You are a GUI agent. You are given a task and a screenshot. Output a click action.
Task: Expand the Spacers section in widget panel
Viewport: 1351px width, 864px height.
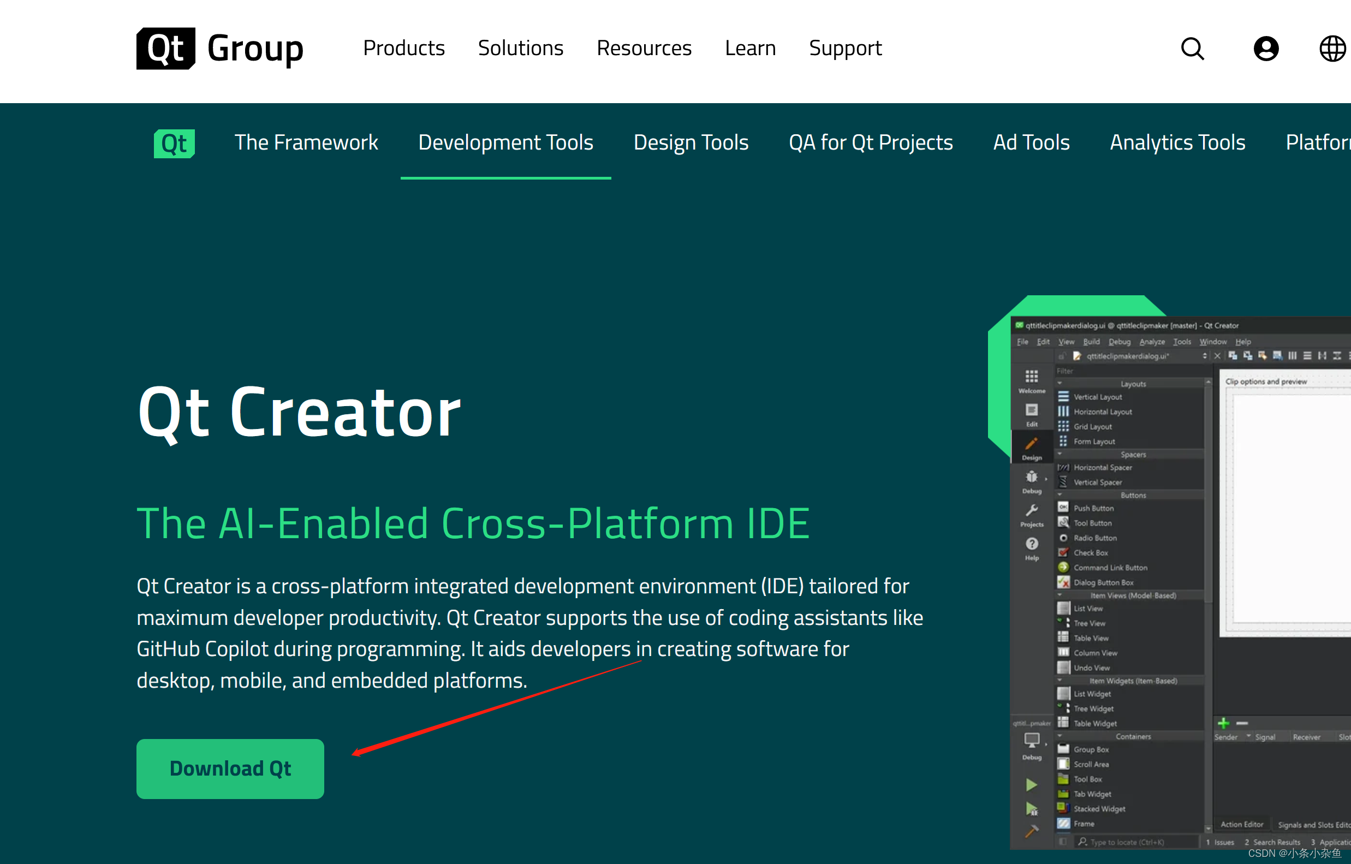(1133, 455)
